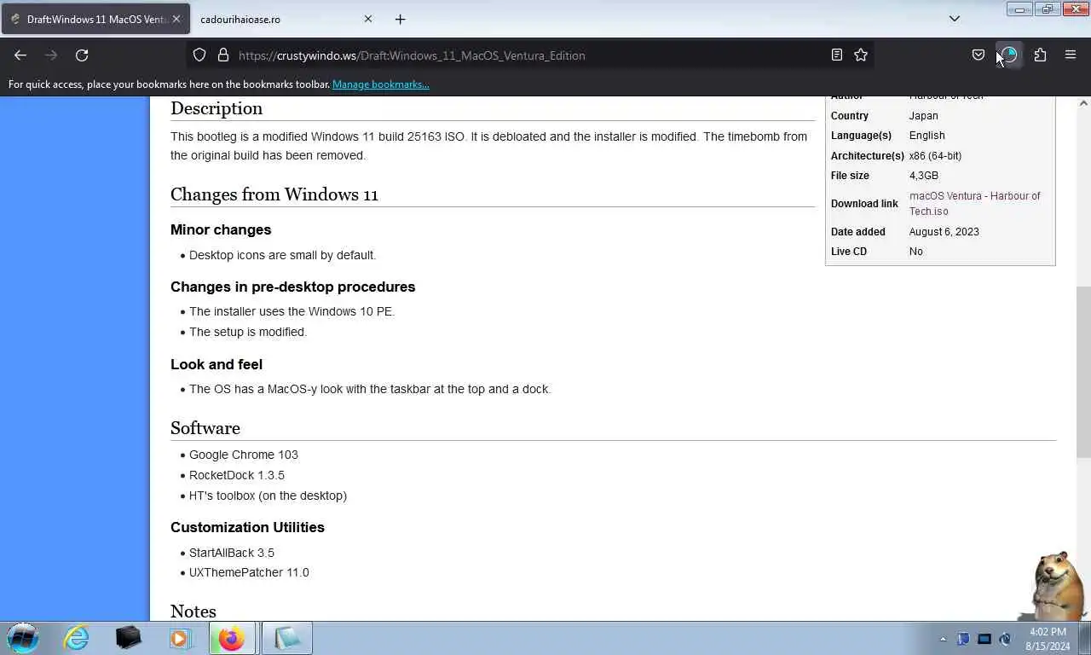
Task: Click the page vertical scrollbar thumb
Action: coord(1083,373)
